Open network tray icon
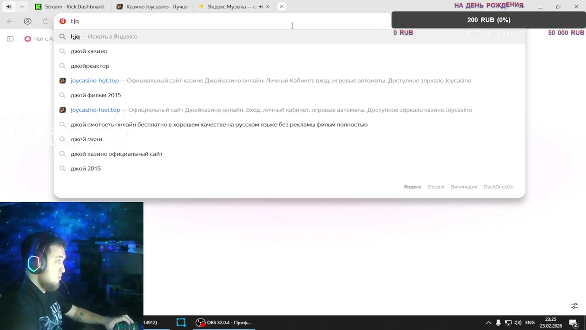 coord(508,323)
